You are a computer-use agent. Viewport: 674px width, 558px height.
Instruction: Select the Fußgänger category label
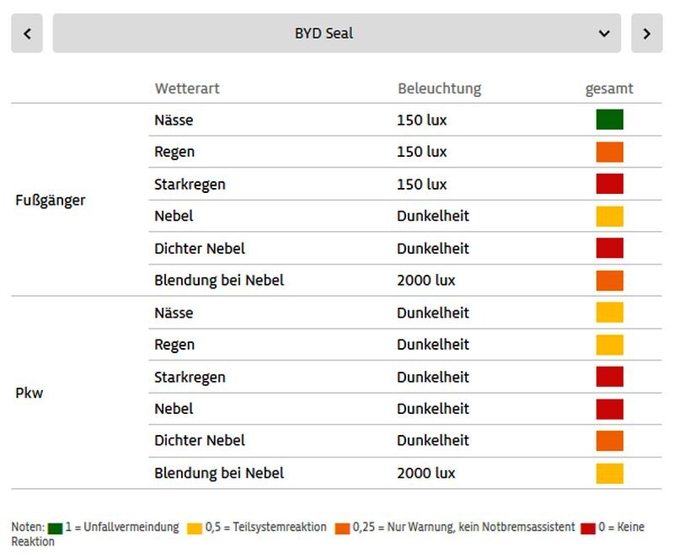point(51,201)
